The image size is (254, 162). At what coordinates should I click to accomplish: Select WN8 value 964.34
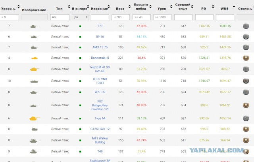[x=225, y=140]
